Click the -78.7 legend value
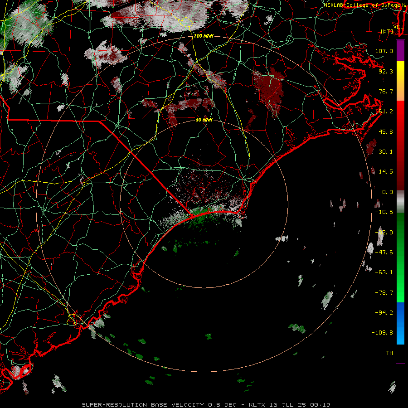The image size is (408, 408). pos(384,293)
